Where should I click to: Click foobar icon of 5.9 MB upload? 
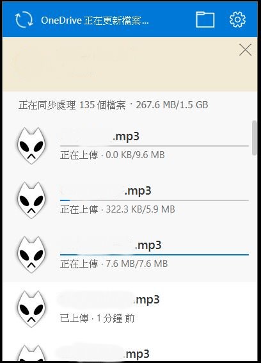tap(31, 200)
